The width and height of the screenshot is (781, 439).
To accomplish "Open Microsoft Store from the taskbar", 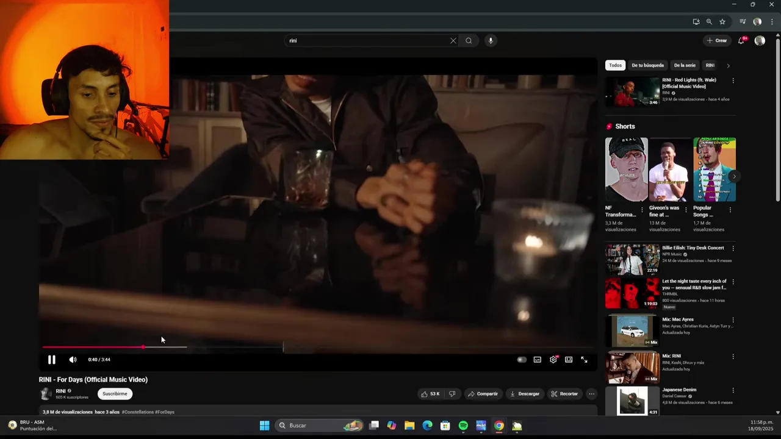I will [x=445, y=426].
